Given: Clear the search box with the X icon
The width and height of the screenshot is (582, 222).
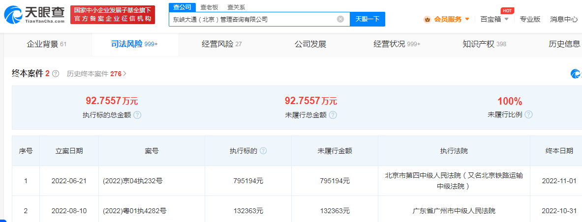Looking at the screenshot, I should coord(340,19).
